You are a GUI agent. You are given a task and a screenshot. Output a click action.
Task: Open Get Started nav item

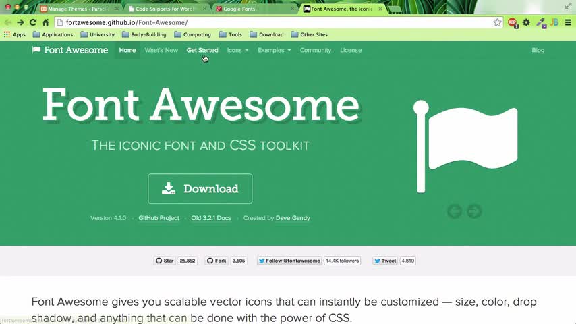[x=202, y=50]
